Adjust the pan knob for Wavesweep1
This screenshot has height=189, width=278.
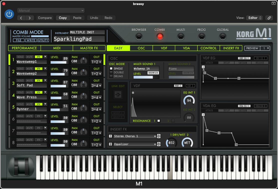click(x=84, y=61)
